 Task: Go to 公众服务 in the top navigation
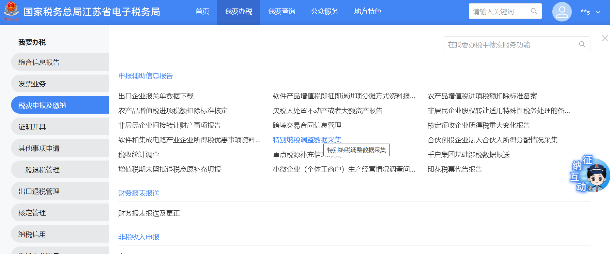point(325,12)
